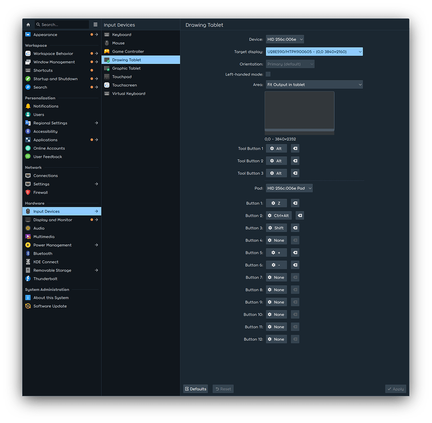This screenshot has height=423, width=432.
Task: Click the Defaults button
Action: [x=195, y=389]
